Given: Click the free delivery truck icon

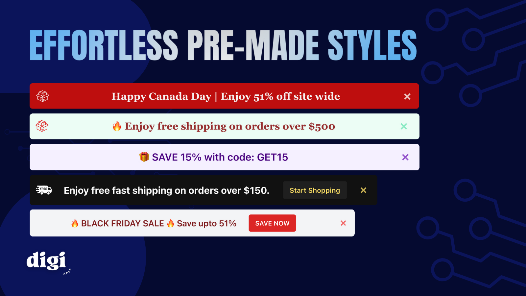Looking at the screenshot, I should [x=44, y=190].
